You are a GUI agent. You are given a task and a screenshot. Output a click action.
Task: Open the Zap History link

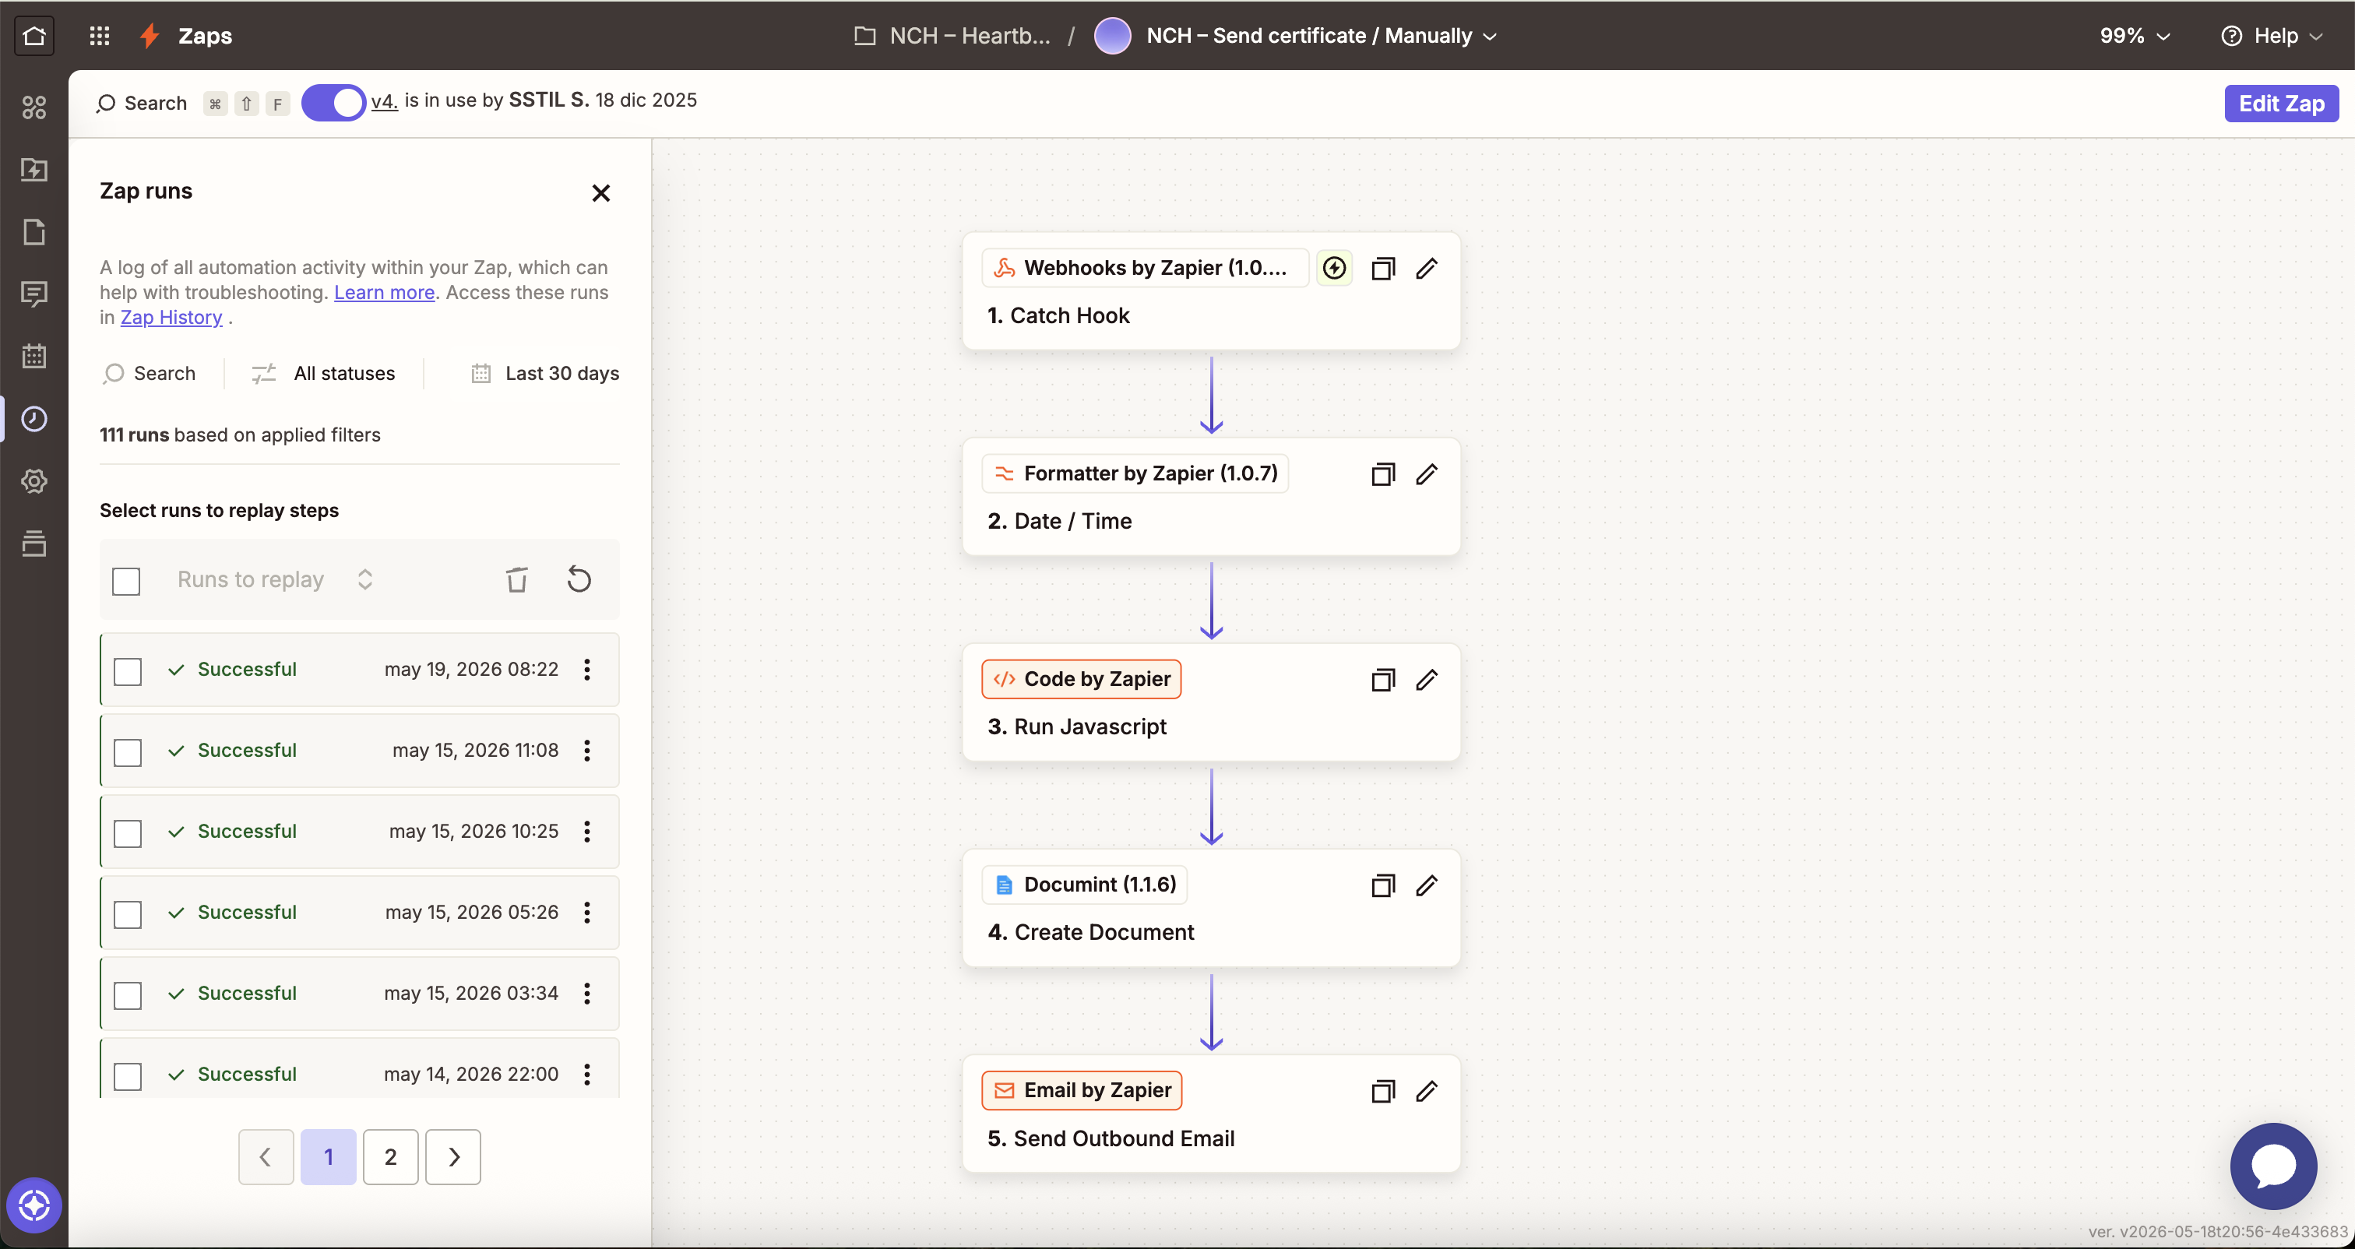tap(171, 316)
